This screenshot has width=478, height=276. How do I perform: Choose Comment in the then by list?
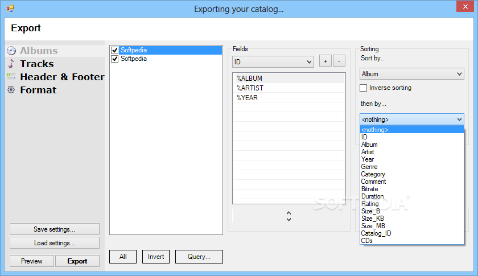412,182
